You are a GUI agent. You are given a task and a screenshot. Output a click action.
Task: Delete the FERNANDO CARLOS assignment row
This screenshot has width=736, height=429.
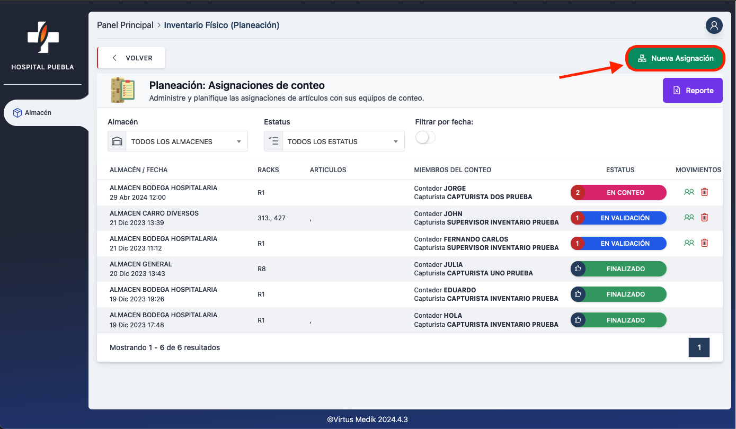tap(704, 243)
